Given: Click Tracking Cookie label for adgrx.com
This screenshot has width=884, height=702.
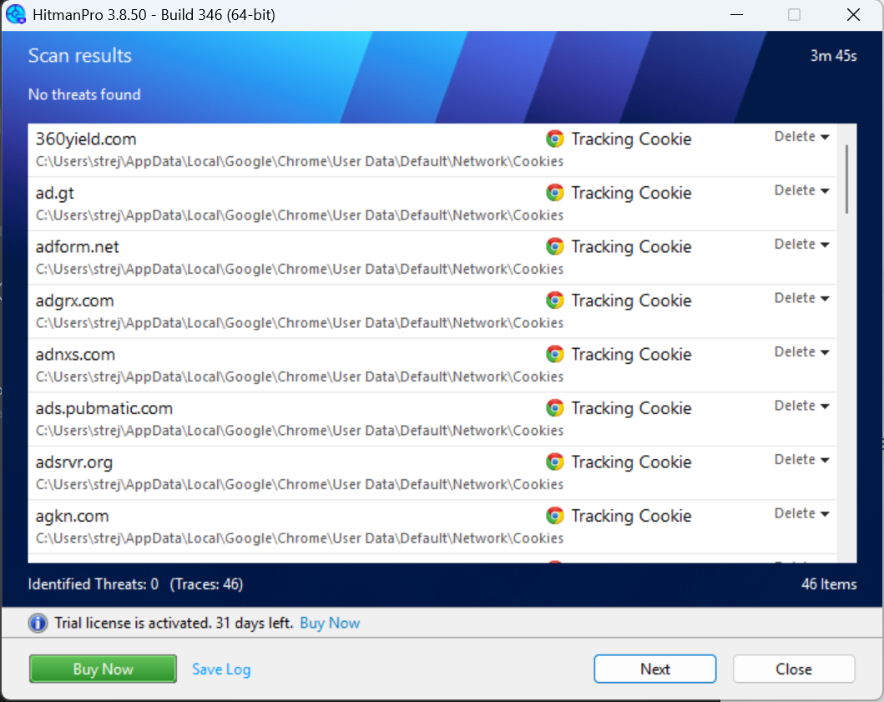Looking at the screenshot, I should coord(631,301).
